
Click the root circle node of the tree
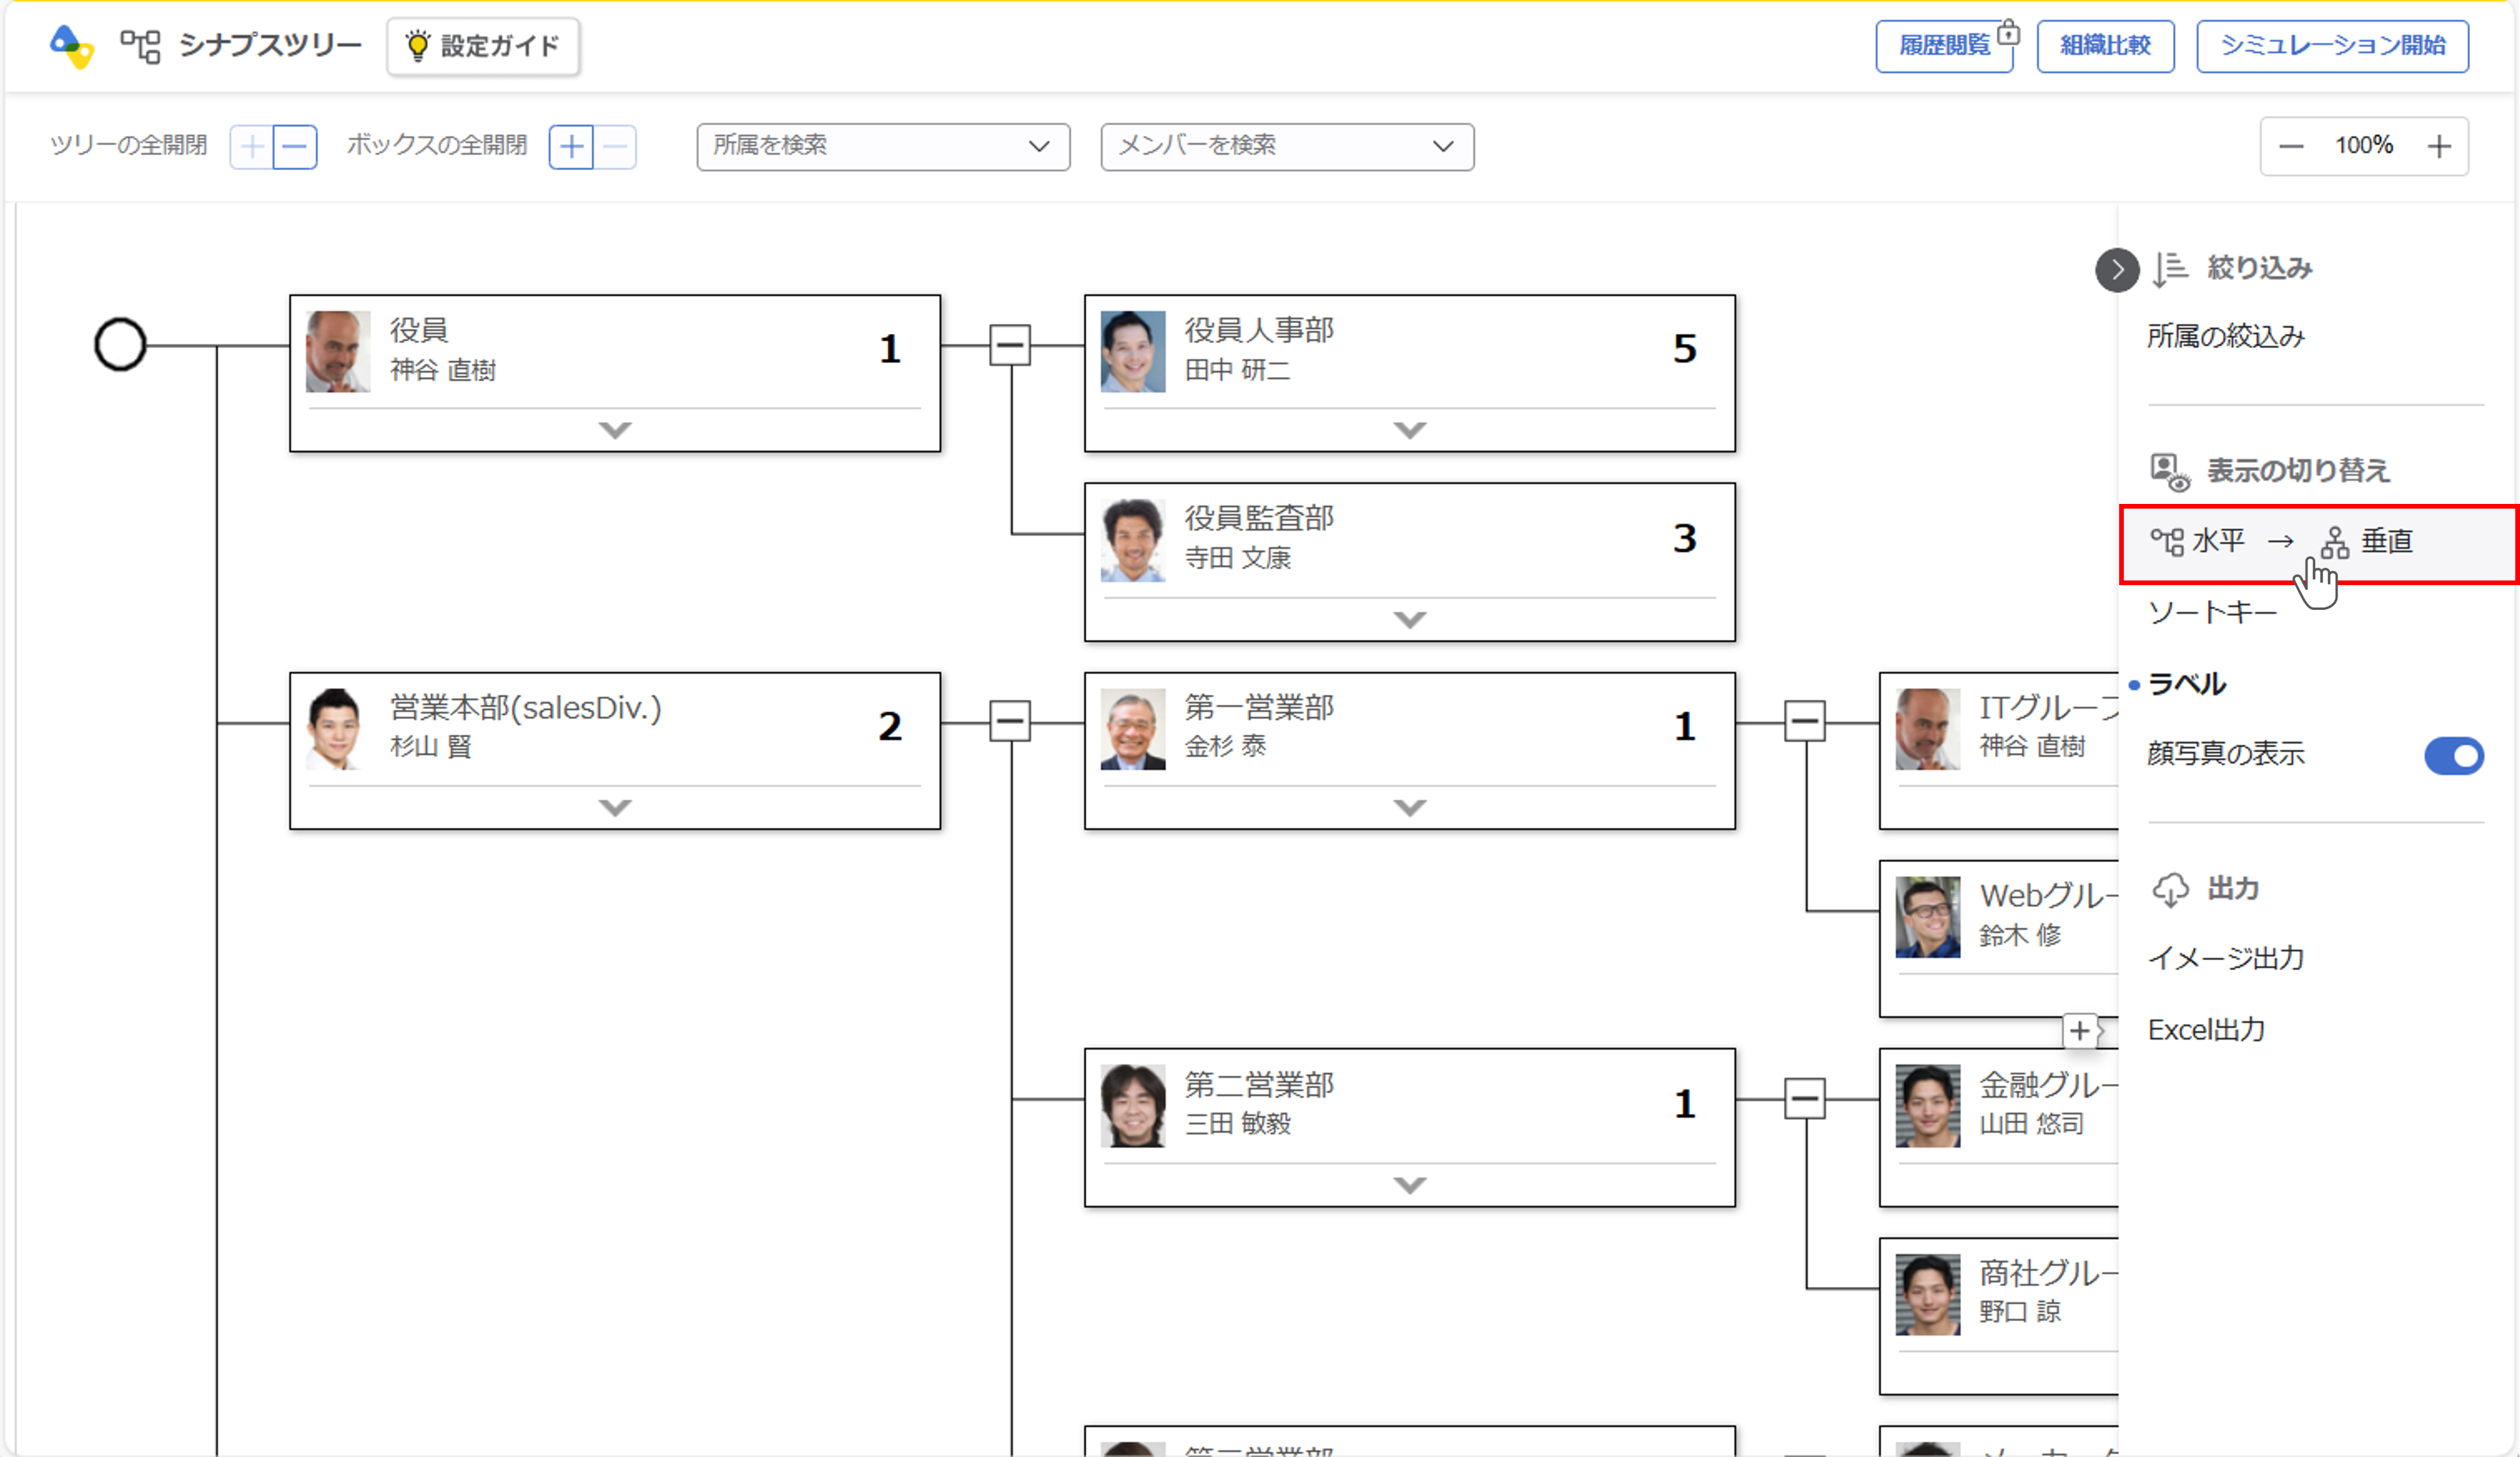pos(120,345)
